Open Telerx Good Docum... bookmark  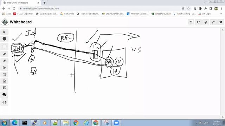(x=88, y=14)
